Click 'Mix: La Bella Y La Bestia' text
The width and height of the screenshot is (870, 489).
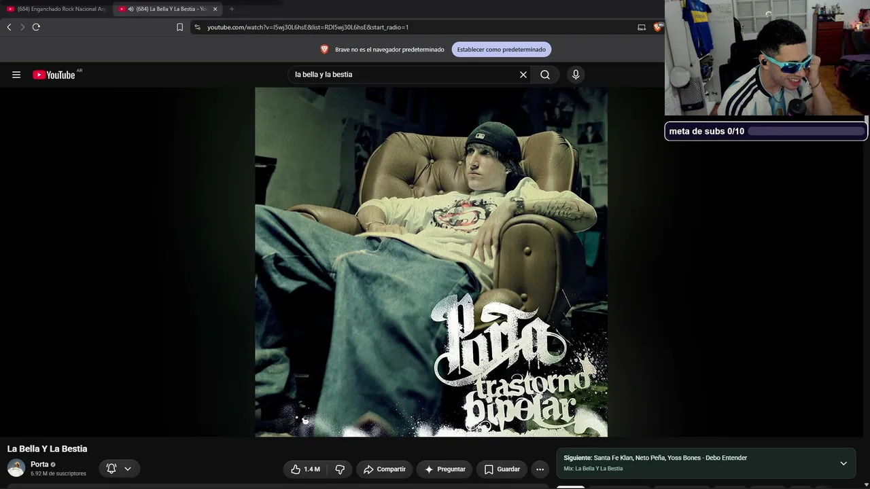(593, 469)
